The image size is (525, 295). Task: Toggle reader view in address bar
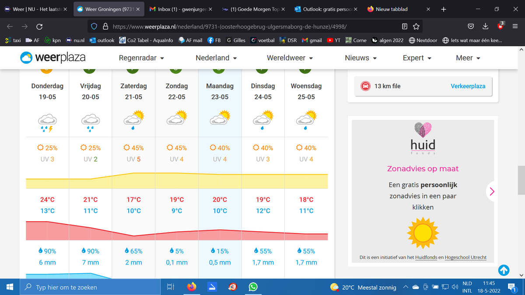(405, 27)
